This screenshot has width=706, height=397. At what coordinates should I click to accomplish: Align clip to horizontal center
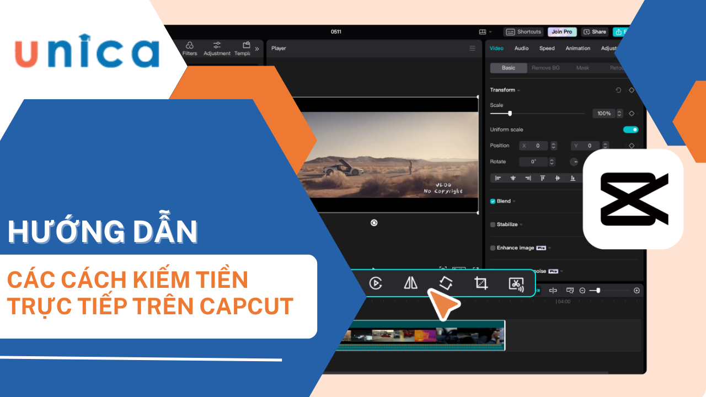513,178
